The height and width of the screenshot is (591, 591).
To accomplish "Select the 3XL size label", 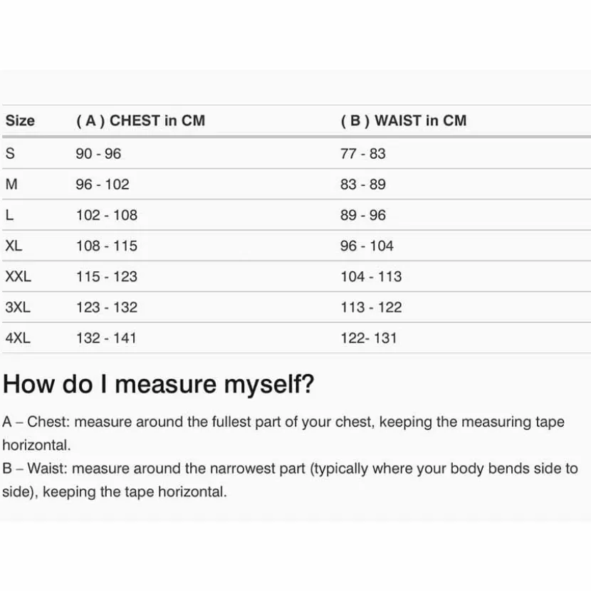I will (18, 307).
